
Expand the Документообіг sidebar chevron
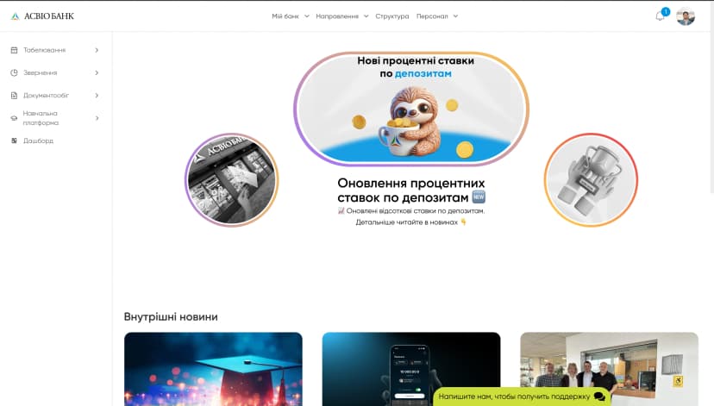pyautogui.click(x=97, y=96)
